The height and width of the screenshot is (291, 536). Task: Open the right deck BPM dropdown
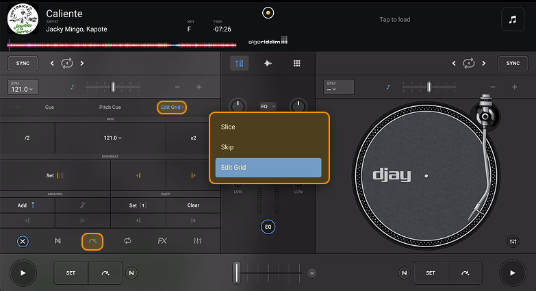(x=338, y=87)
